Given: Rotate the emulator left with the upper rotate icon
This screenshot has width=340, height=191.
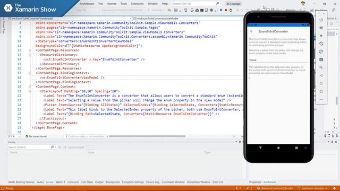Looking at the screenshot, I should 321,44.
